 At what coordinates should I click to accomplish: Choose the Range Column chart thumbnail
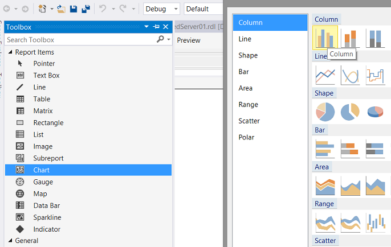375,223
